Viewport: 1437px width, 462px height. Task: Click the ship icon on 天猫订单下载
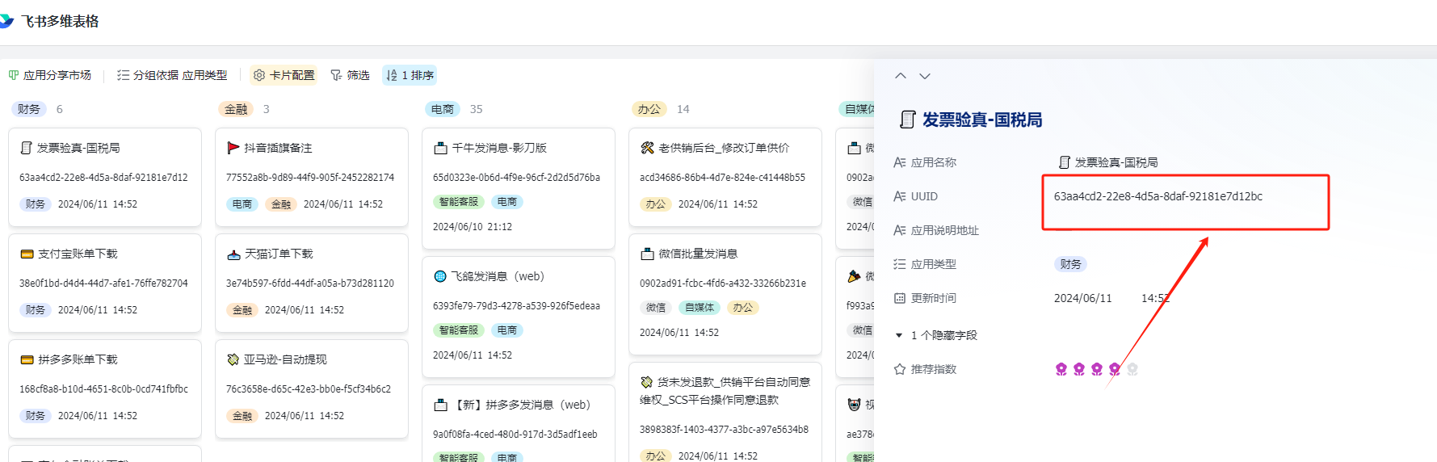[233, 254]
